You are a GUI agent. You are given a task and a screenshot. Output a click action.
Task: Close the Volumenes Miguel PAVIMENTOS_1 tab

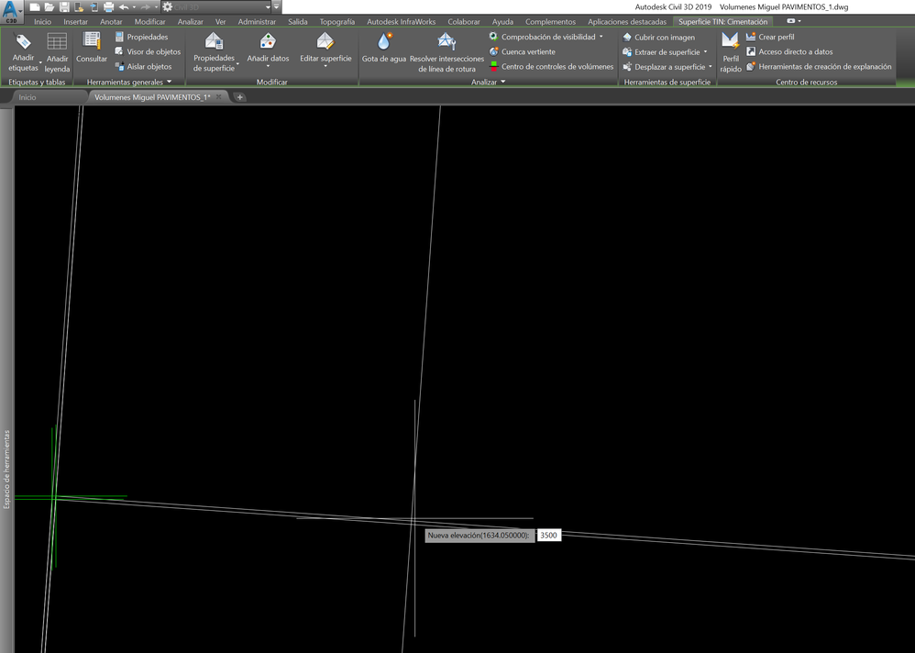[x=219, y=97]
